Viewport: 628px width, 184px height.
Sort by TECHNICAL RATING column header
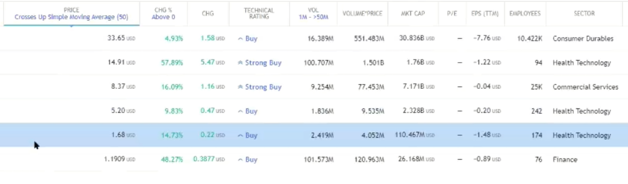pyautogui.click(x=259, y=13)
